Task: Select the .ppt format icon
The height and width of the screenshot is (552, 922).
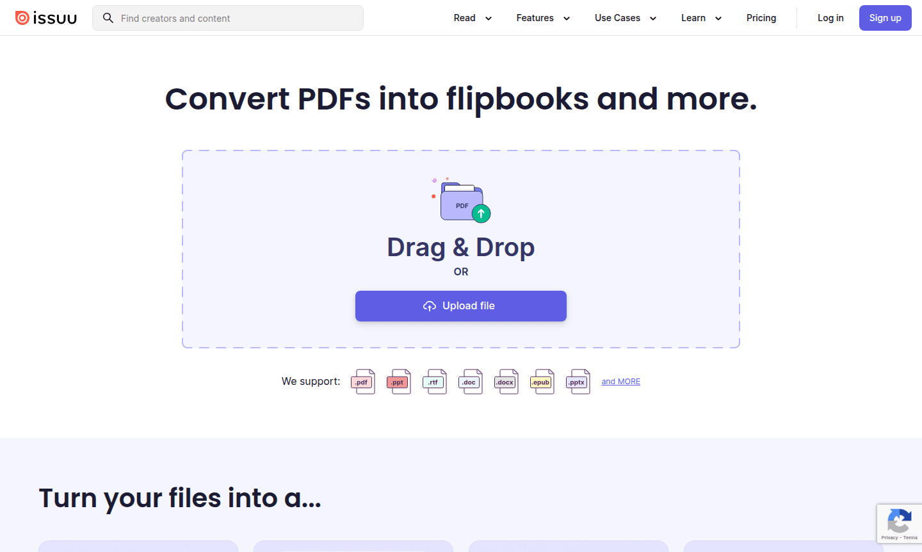Action: coord(399,381)
